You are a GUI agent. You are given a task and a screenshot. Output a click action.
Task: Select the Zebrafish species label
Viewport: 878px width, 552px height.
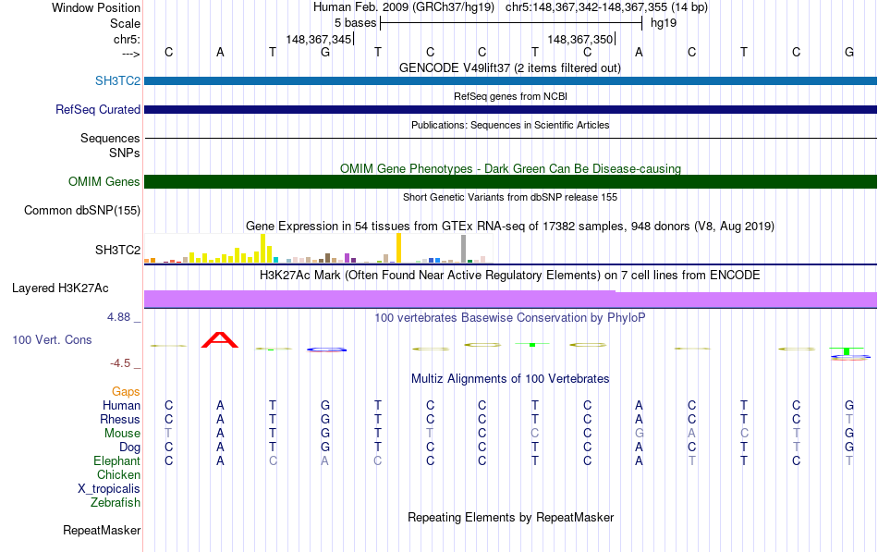116,503
